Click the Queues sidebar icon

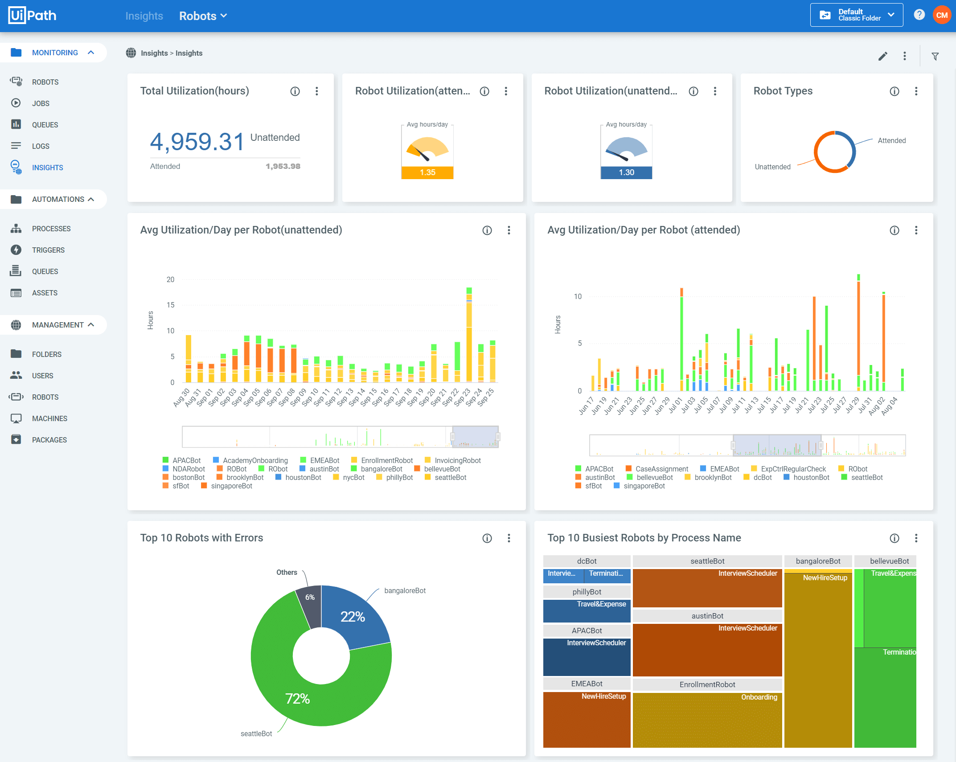[x=16, y=123]
